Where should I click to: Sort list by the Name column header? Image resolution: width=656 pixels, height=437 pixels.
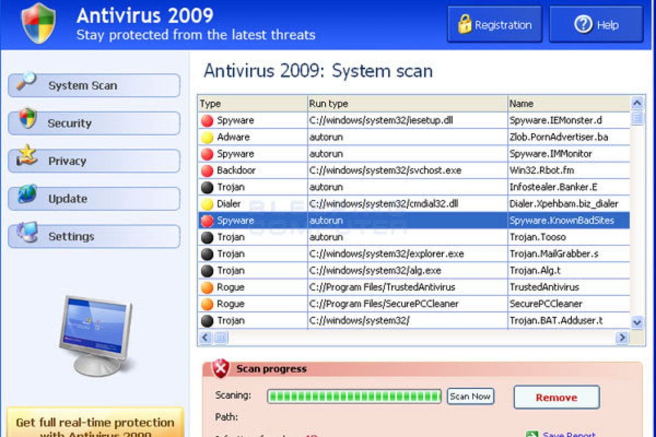[569, 104]
